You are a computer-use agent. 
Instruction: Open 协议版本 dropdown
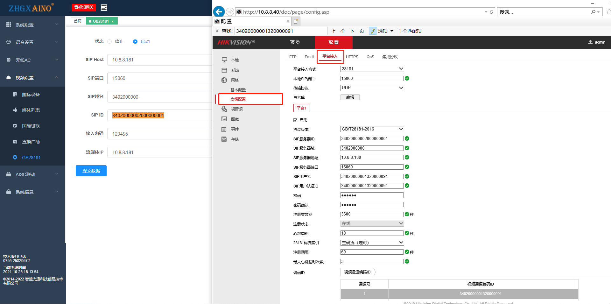click(x=372, y=129)
